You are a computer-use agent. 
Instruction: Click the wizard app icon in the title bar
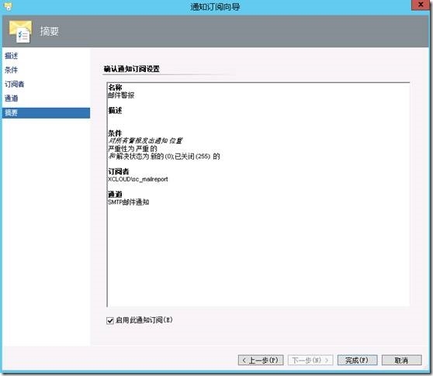click(8, 6)
